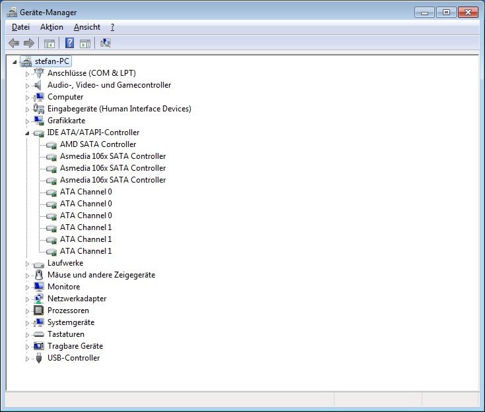Click the Back arrow toolbar icon
The image size is (485, 412).
tap(14, 43)
